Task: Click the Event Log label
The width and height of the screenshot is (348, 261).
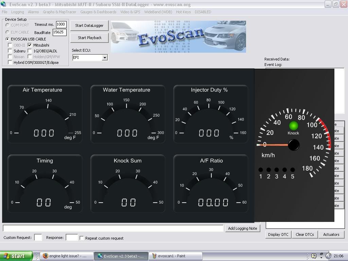Action: pos(273,65)
